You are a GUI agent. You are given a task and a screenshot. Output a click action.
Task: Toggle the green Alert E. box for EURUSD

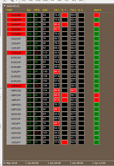96,81
